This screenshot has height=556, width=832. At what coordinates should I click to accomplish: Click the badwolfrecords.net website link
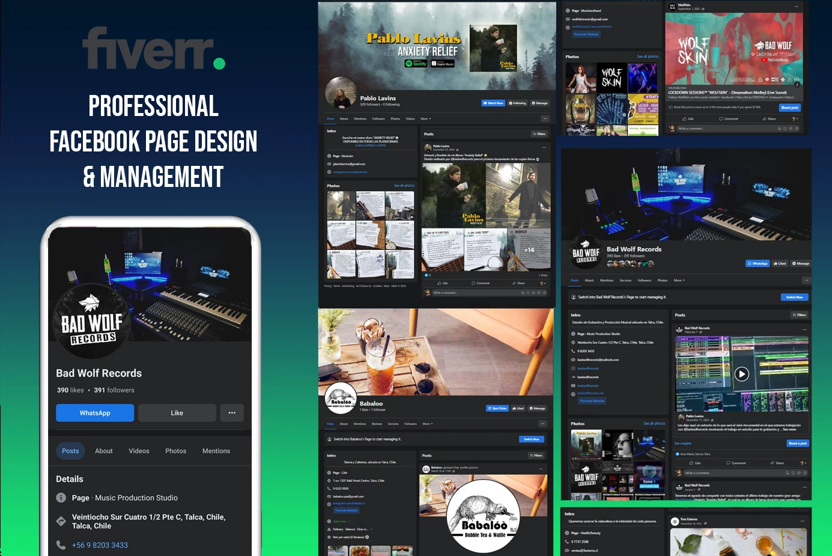tap(590, 393)
